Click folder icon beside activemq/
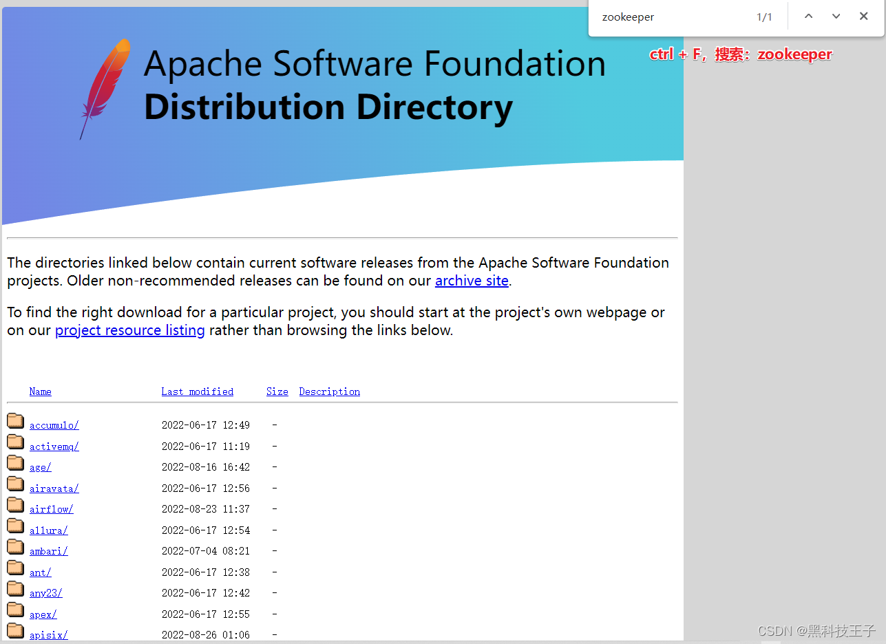The height and width of the screenshot is (644, 886). point(16,442)
